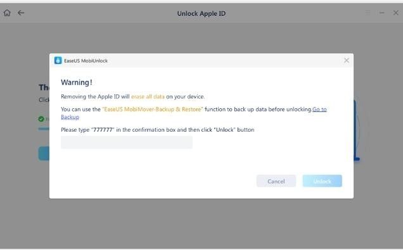Click the EaseUS MobiUnlock lock logo
Viewport: 403px width, 250px height.
click(x=58, y=60)
